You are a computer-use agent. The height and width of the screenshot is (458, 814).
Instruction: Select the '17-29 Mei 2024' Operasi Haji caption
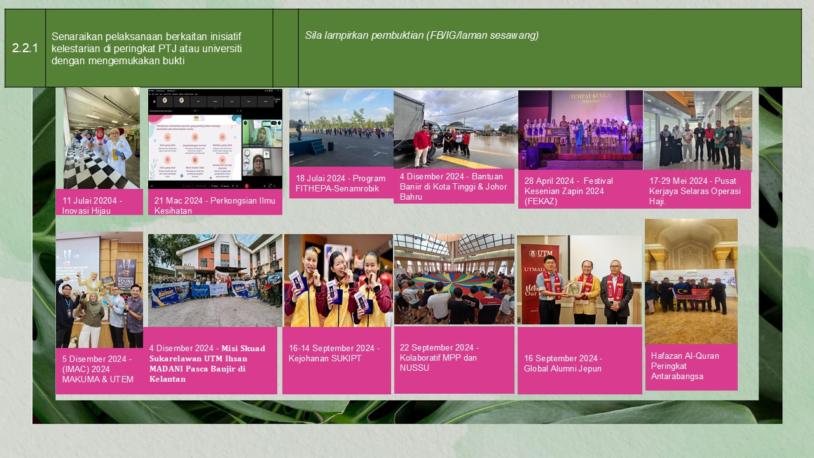[x=697, y=190]
